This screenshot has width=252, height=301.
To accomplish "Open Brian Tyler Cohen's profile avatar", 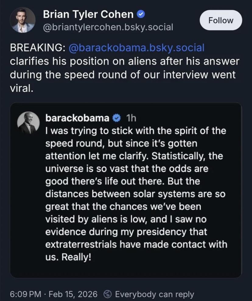I will pos(23,20).
